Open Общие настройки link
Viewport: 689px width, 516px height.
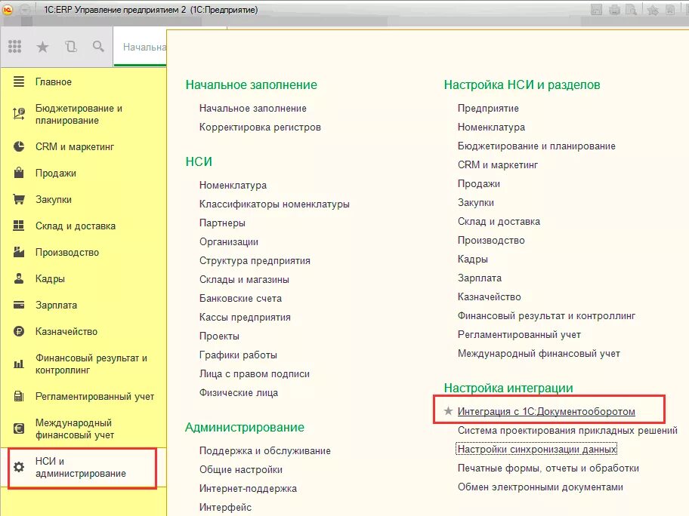[241, 469]
